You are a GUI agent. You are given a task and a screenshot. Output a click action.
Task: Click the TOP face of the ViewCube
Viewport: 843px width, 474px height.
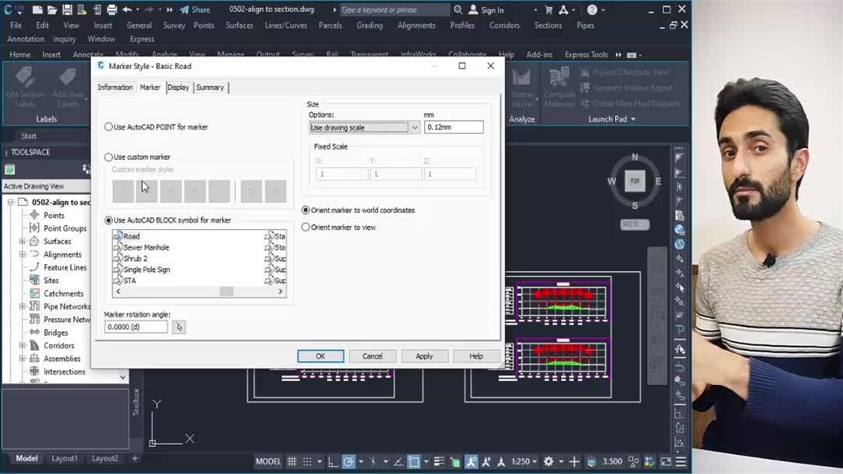tap(635, 181)
